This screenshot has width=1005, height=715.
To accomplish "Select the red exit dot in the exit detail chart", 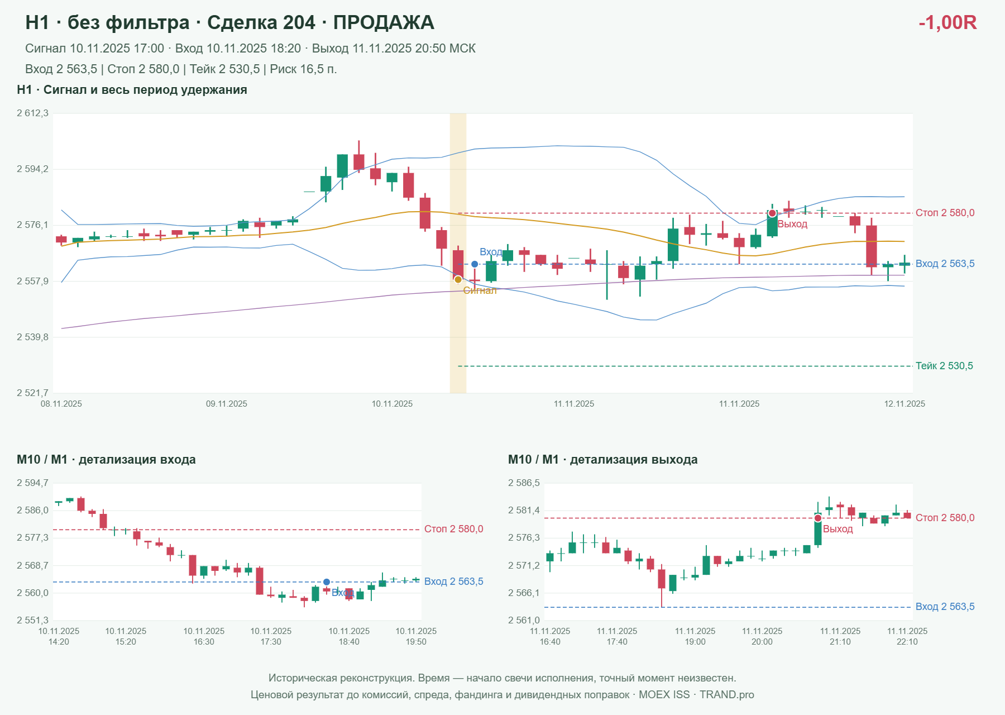I will 818,518.
